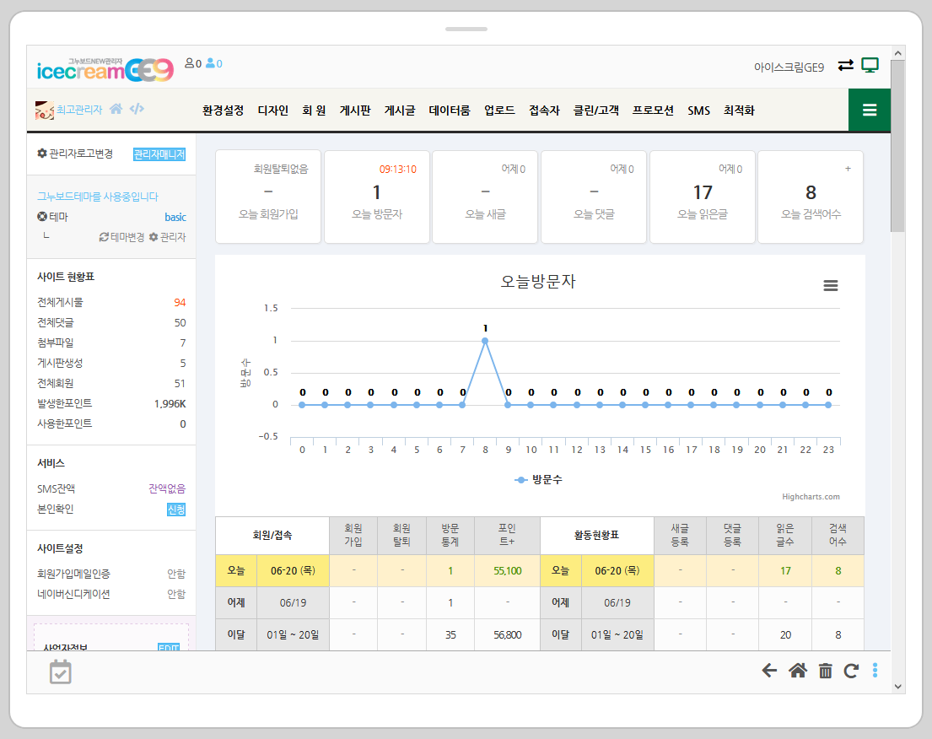Click the code brackets icon beside 최고관리자

[137, 109]
